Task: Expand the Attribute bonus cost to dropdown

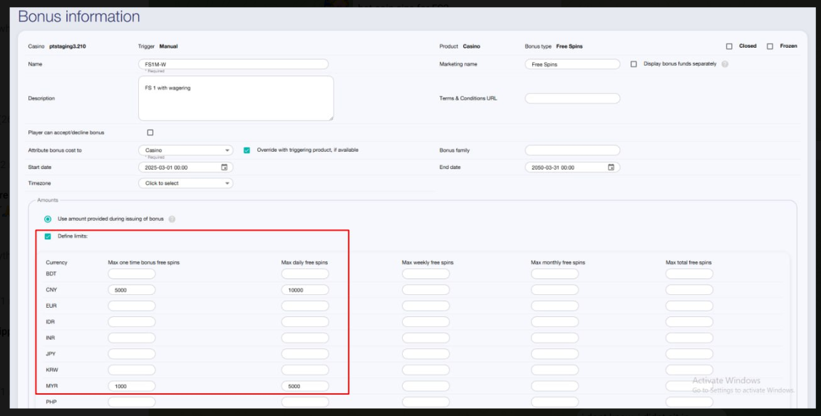Action: 185,150
